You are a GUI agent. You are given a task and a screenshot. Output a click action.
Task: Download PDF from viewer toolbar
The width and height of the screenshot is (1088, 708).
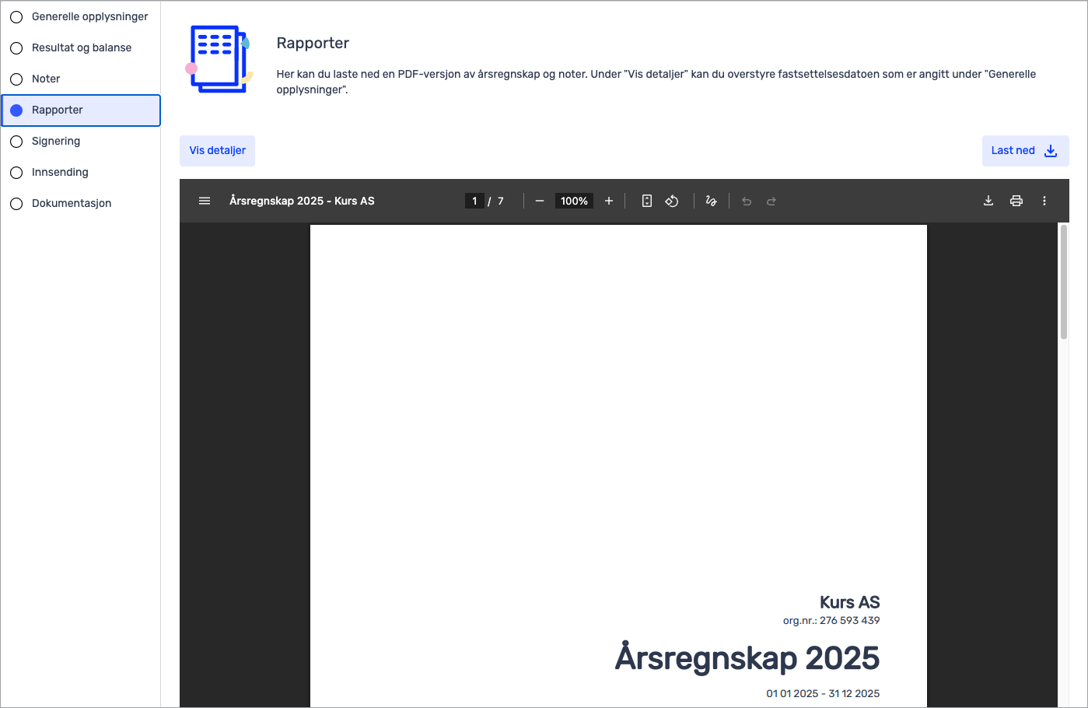click(988, 201)
